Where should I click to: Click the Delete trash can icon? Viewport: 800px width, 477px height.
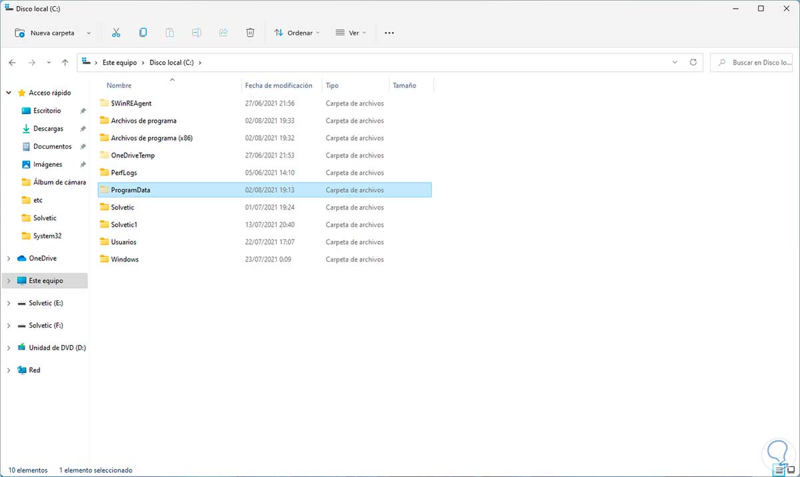[250, 33]
